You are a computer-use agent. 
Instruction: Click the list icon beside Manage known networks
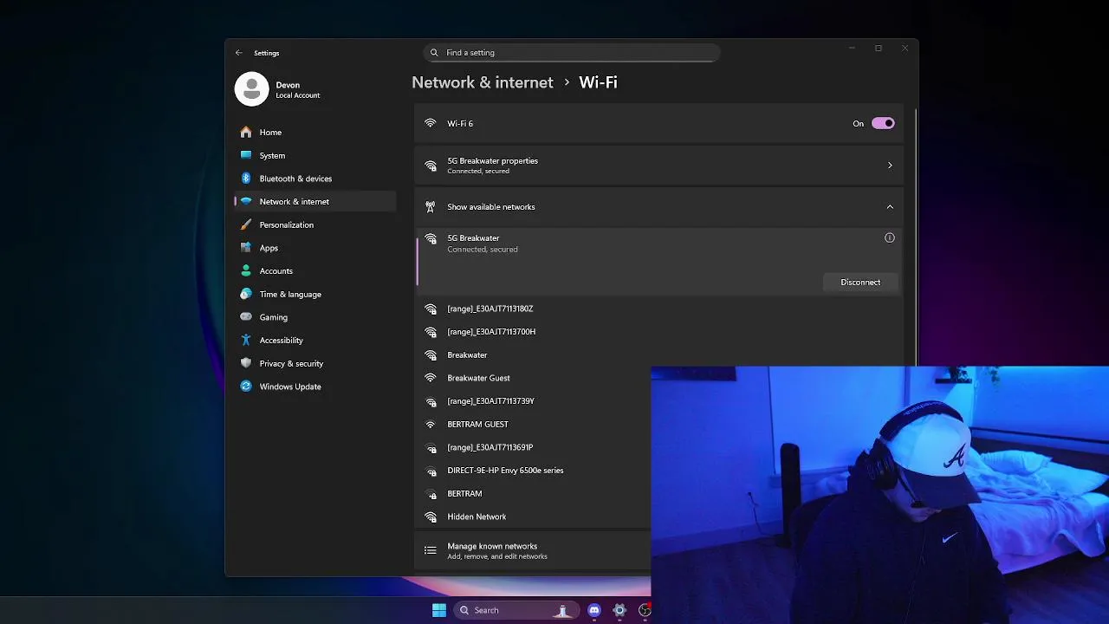coord(431,550)
